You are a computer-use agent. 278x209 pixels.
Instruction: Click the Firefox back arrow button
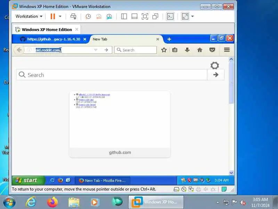(19, 50)
